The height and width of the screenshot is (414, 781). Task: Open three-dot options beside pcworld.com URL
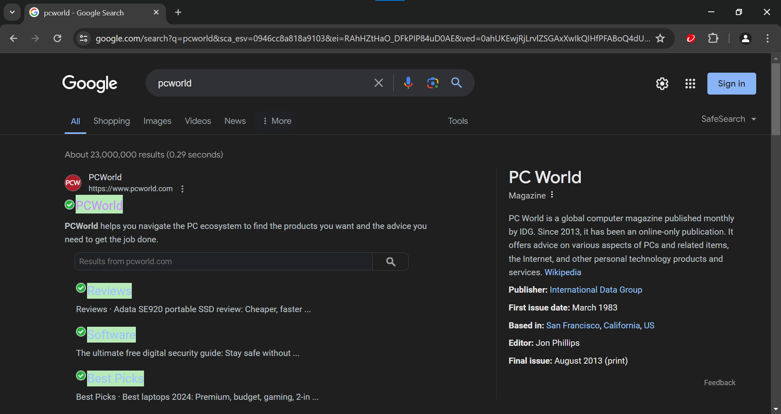tap(182, 189)
